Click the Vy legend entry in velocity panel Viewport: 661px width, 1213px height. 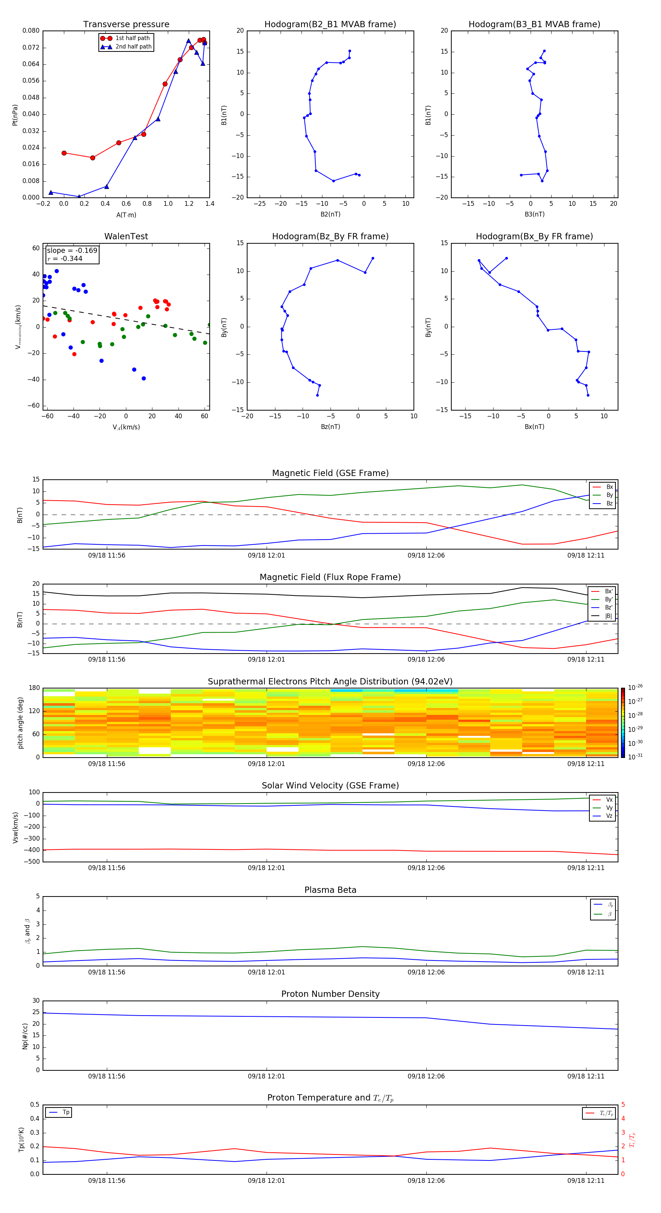point(603,808)
